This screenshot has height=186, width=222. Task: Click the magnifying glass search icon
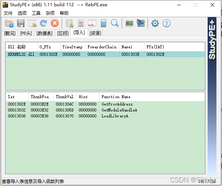(115, 23)
